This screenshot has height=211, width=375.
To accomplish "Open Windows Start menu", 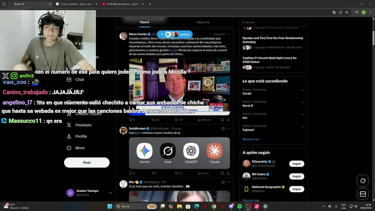I will pos(110,206).
